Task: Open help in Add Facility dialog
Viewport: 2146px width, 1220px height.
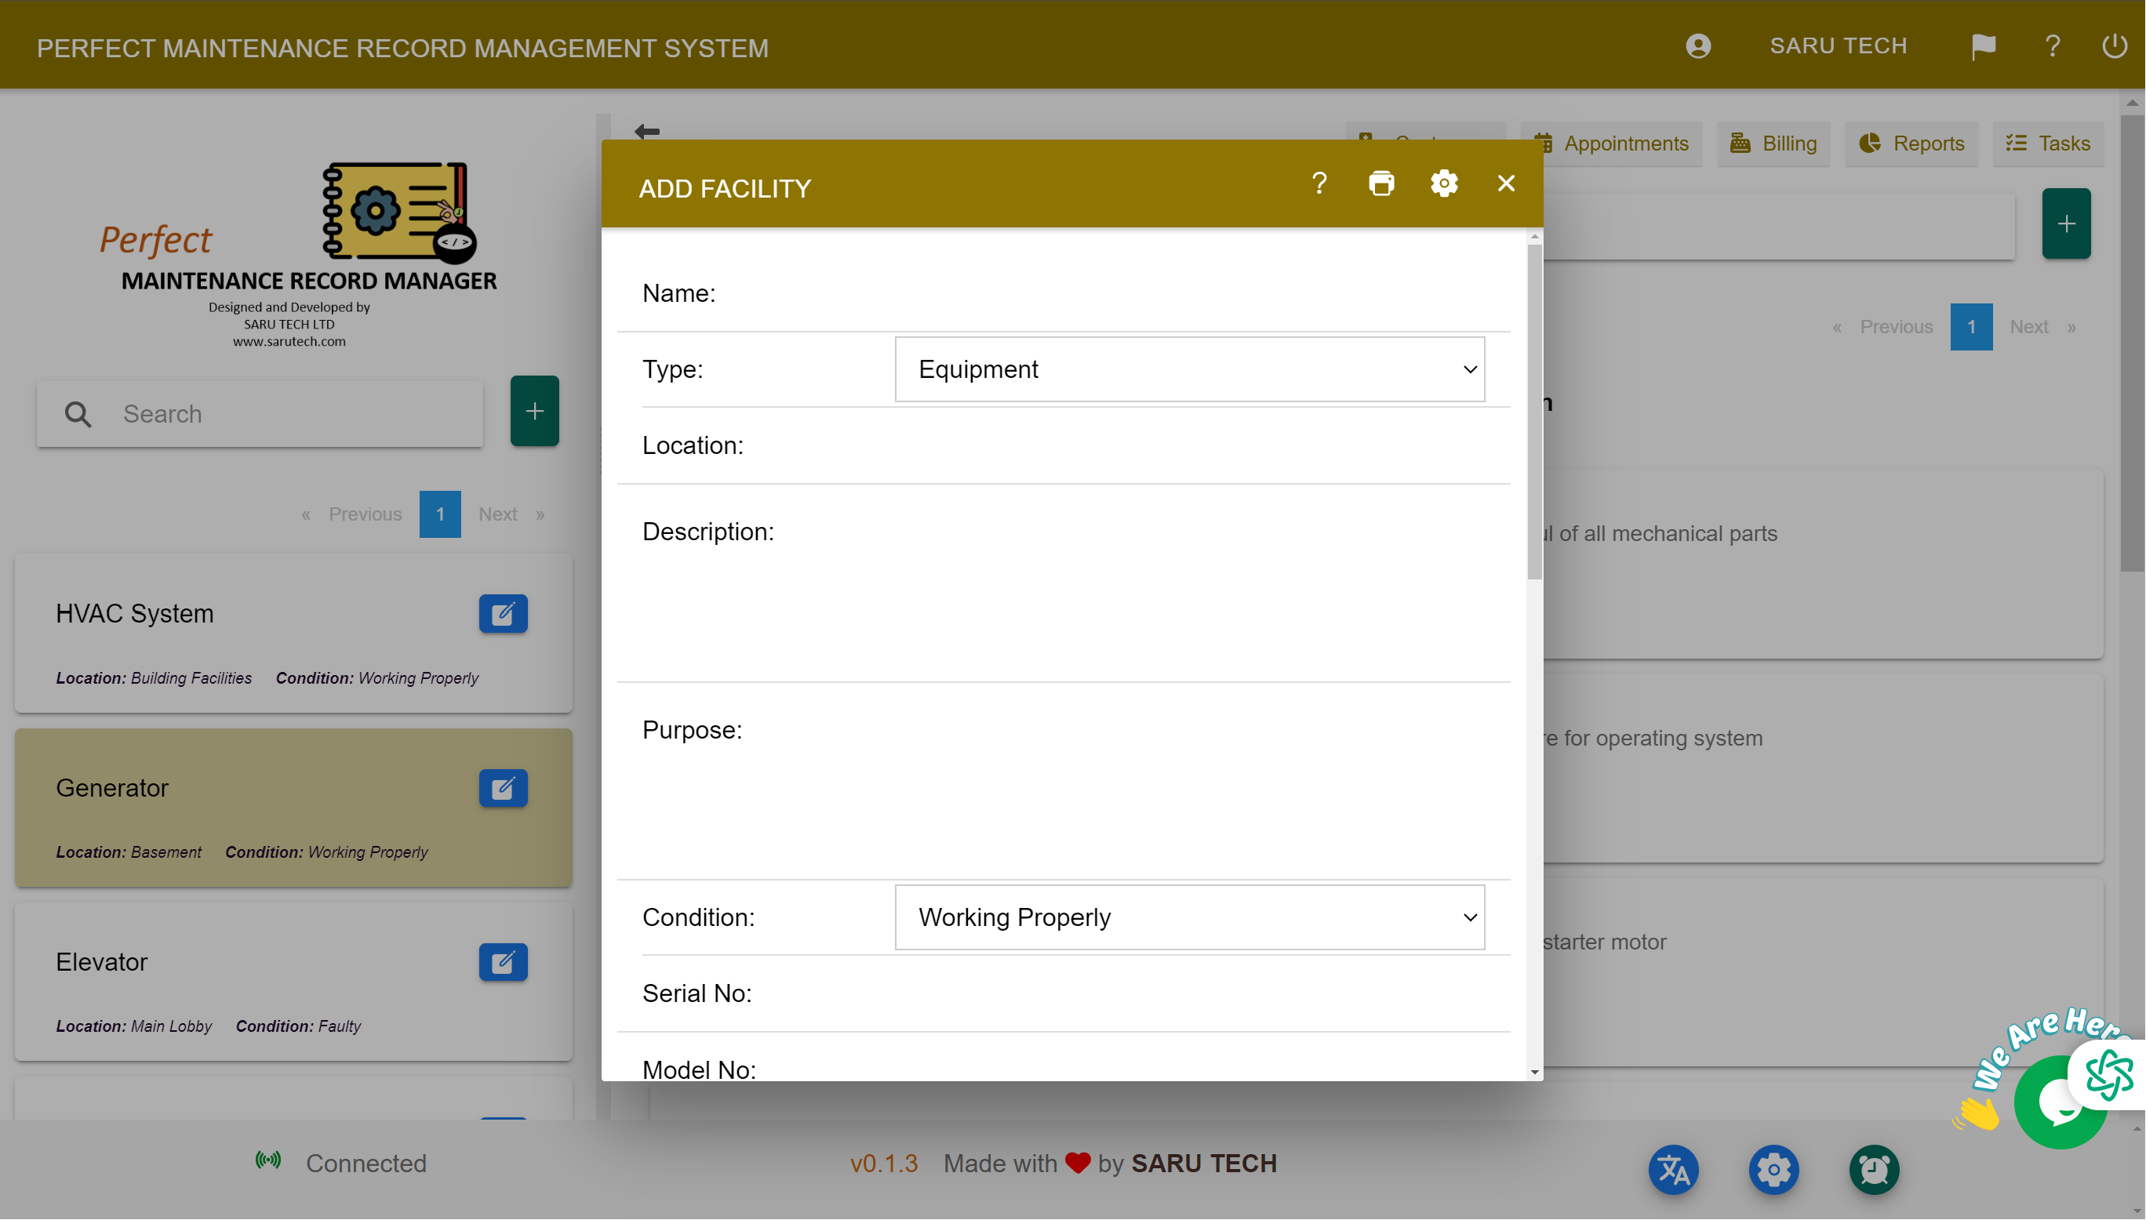Action: [1319, 183]
